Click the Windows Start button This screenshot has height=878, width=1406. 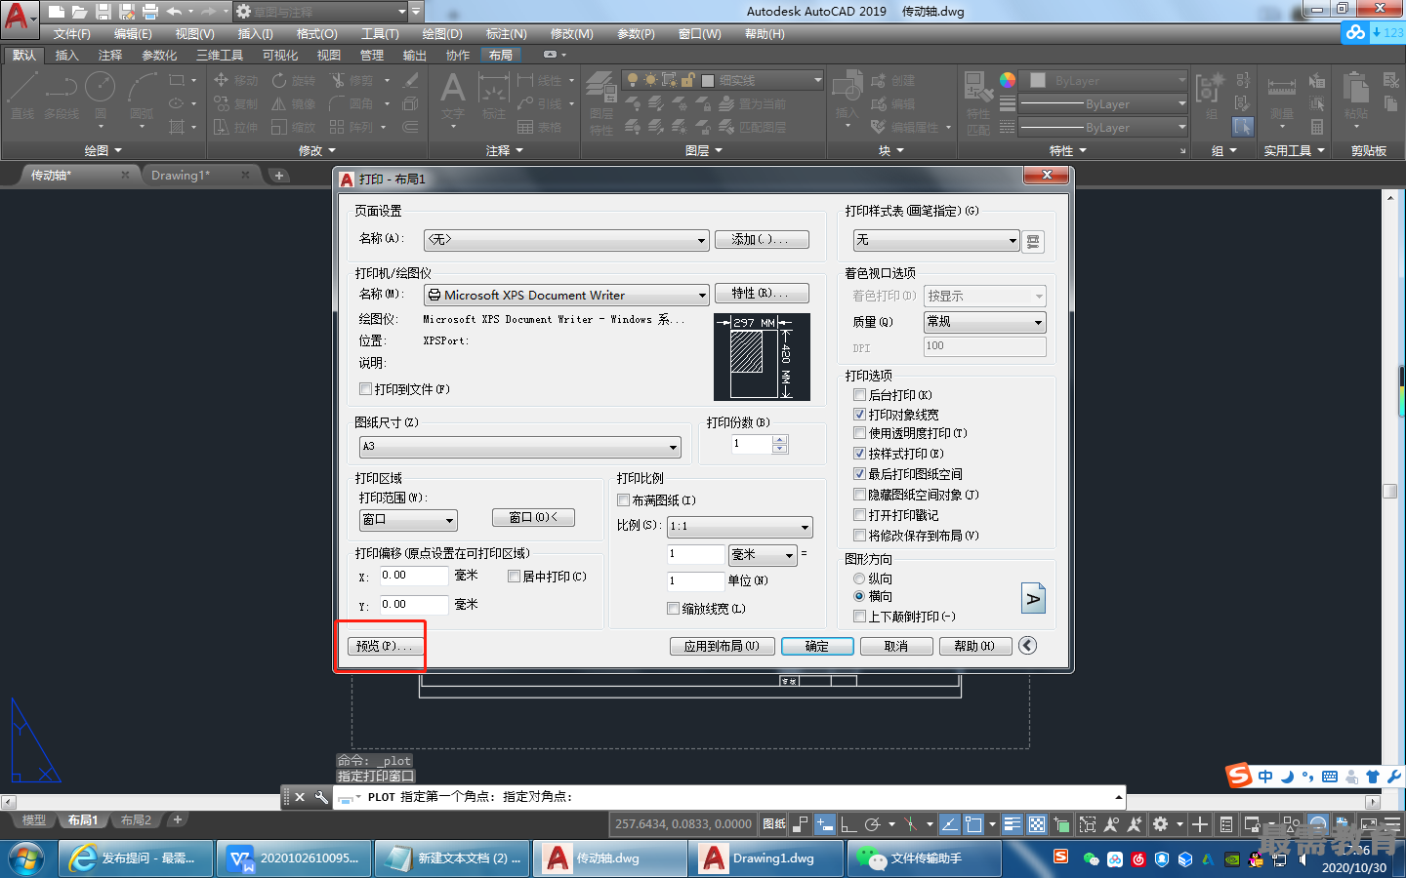click(27, 858)
